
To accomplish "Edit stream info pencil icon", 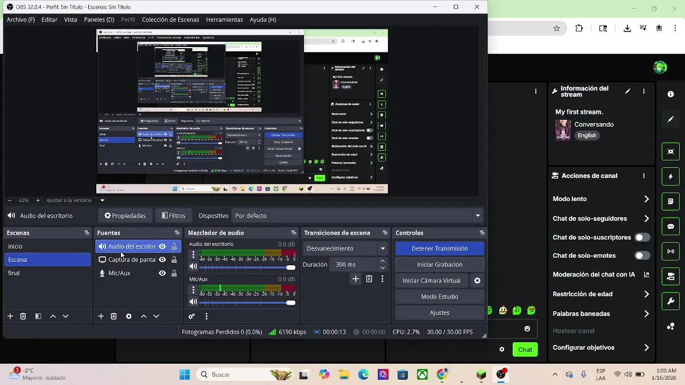I will click(628, 91).
